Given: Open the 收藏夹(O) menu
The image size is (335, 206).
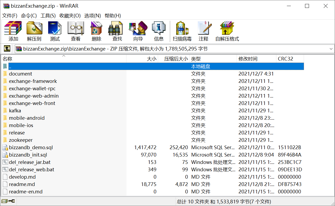Looking at the screenshot, I should 70,16.
